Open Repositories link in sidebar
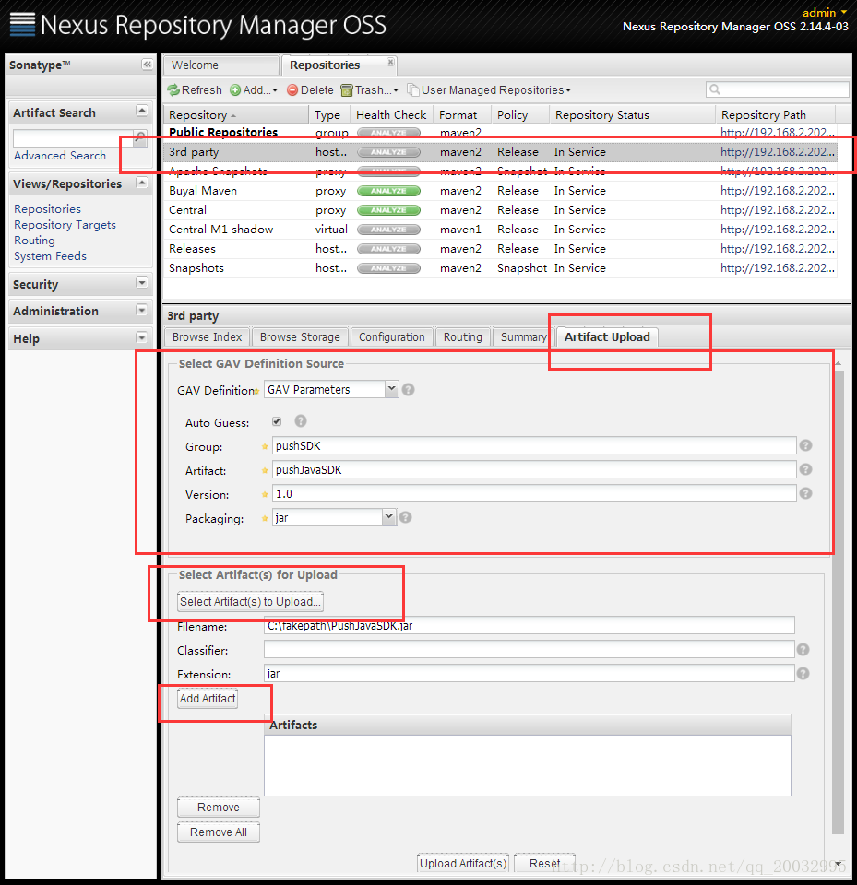Viewport: 857px width, 885px height. coord(47,209)
